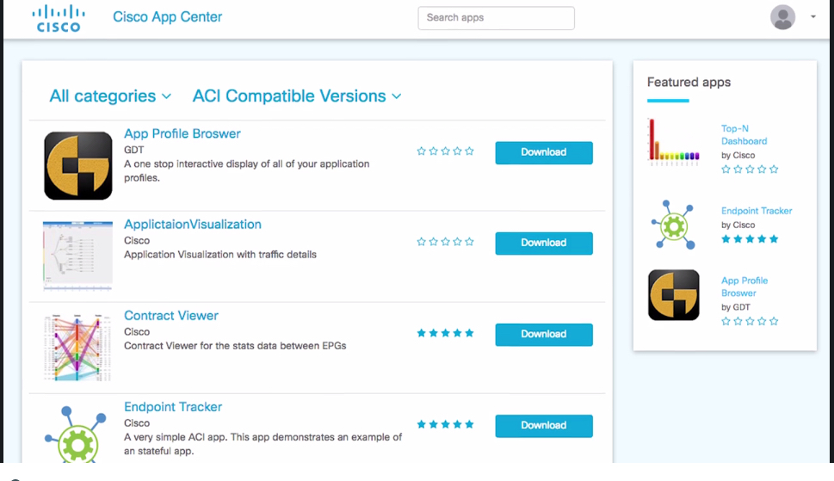Screen dimensions: 834x481
Task: Click the Cisco App Center title
Action: click(x=167, y=17)
